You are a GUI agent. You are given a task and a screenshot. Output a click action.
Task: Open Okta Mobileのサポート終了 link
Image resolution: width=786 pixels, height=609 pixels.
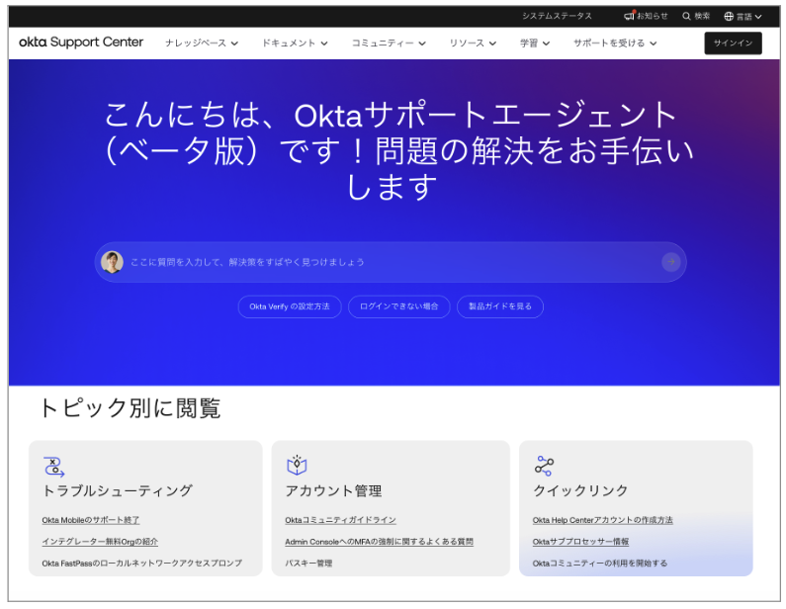pyautogui.click(x=91, y=520)
